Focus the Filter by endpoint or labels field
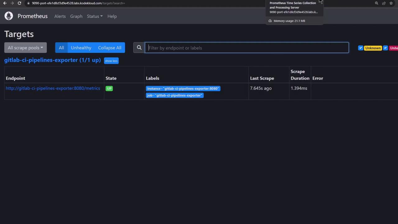 point(247,48)
